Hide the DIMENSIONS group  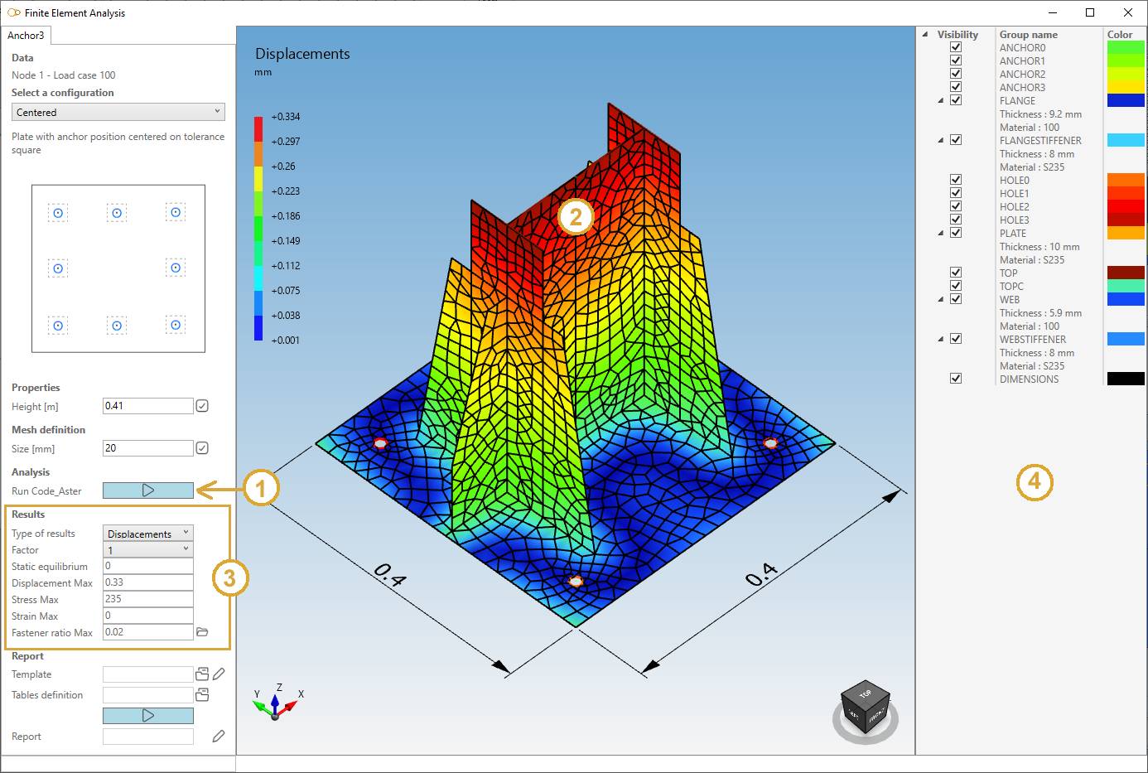pyautogui.click(x=956, y=379)
